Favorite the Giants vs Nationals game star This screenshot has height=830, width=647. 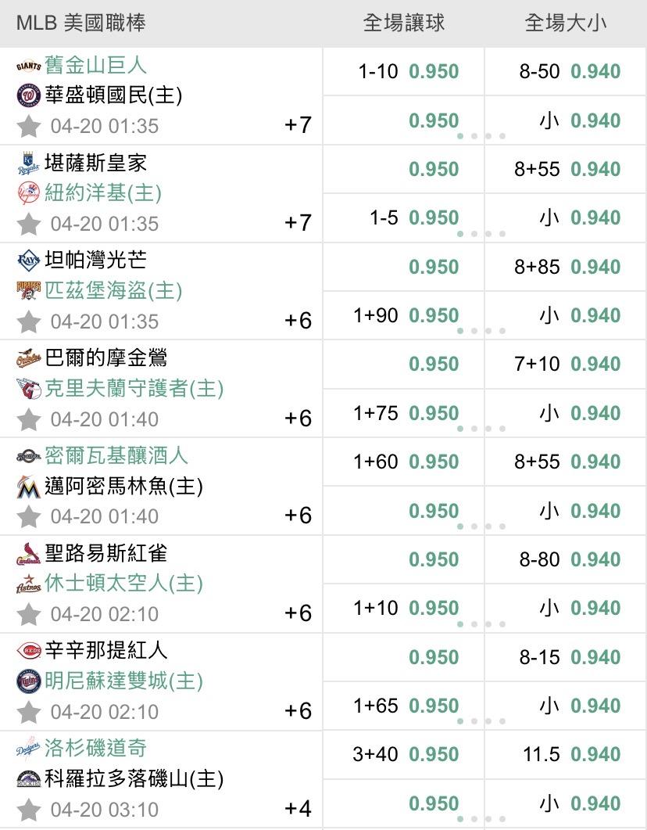(29, 126)
